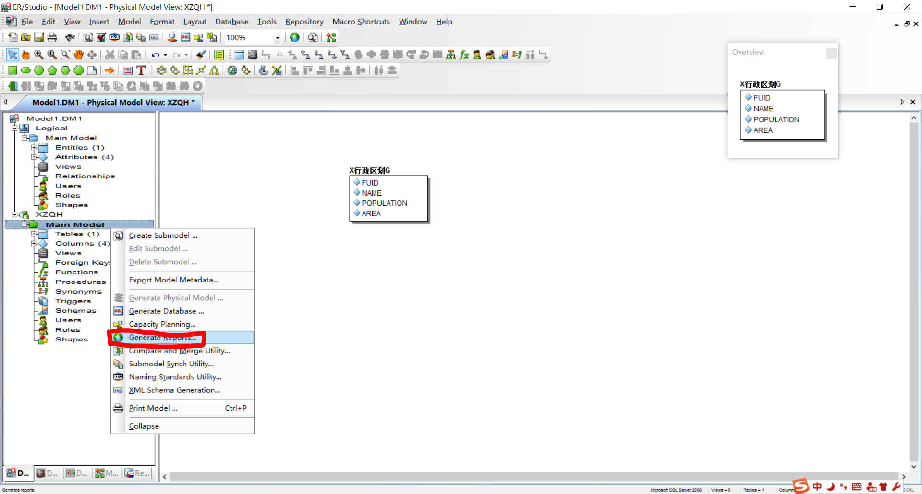The image size is (922, 494).
Task: Click the Save floppy disk icon
Action: coord(39,37)
